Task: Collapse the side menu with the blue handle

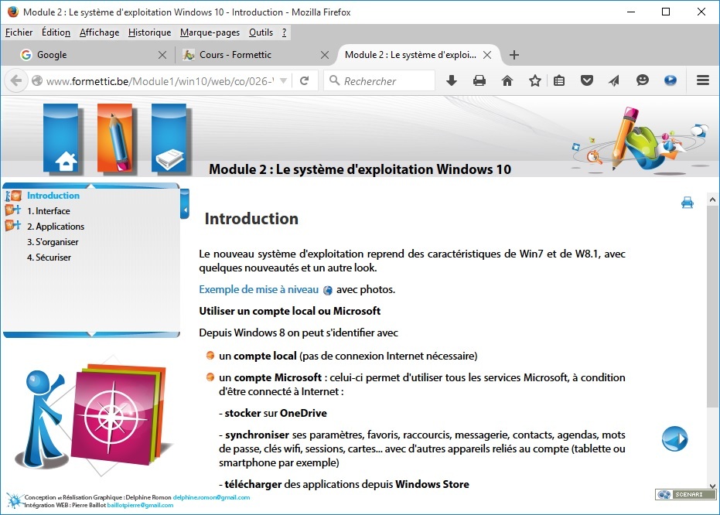Action: 185,204
